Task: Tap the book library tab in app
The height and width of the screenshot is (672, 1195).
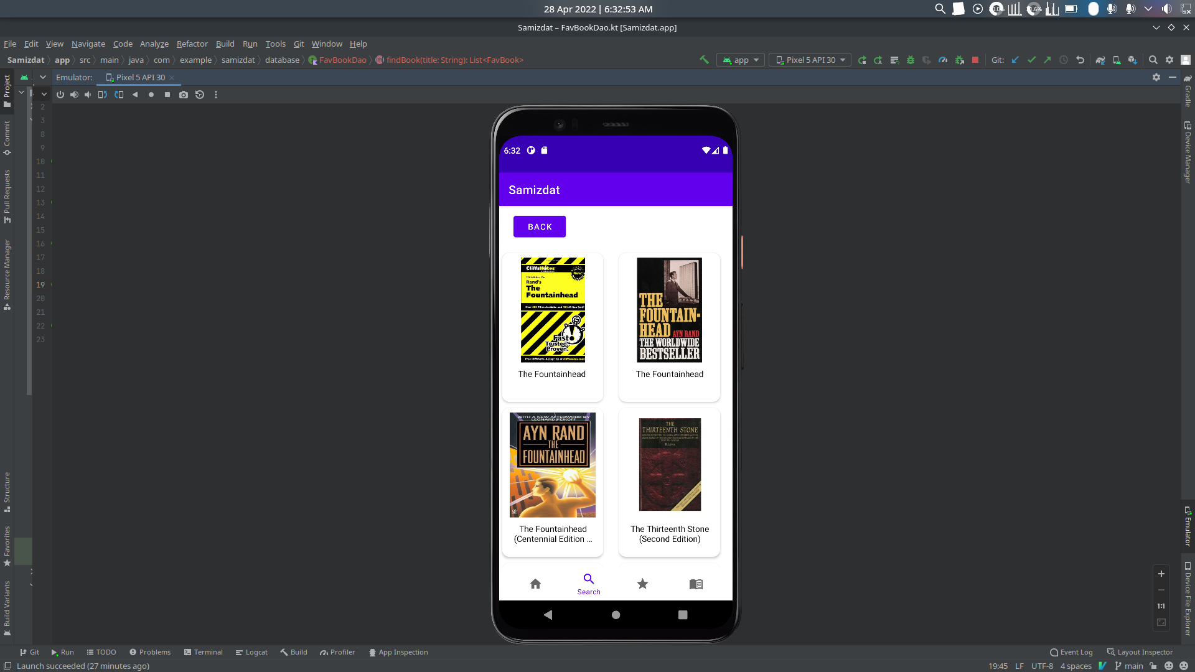Action: pos(696,584)
